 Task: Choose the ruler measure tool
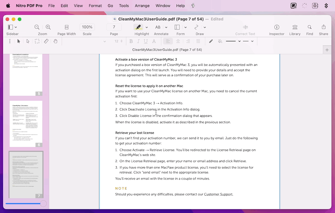point(46,41)
